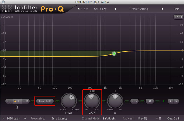Load the next preset with right arrow
184x121 pixels.
[x=162, y=9]
